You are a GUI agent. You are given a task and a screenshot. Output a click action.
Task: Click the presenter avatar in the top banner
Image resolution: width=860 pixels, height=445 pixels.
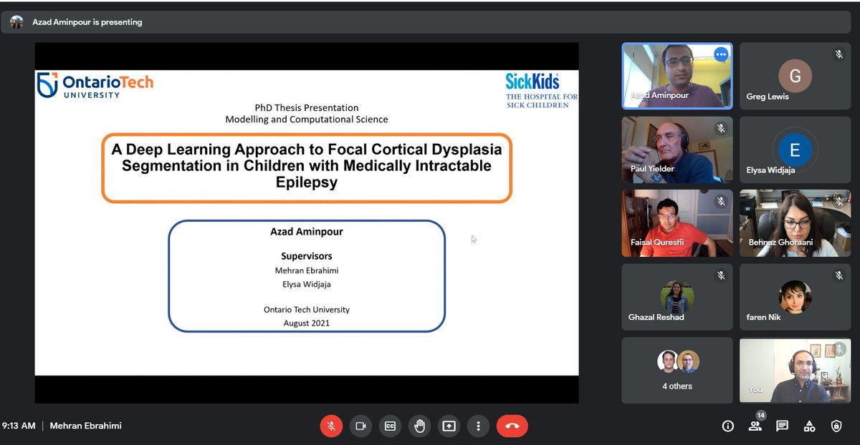click(x=16, y=22)
